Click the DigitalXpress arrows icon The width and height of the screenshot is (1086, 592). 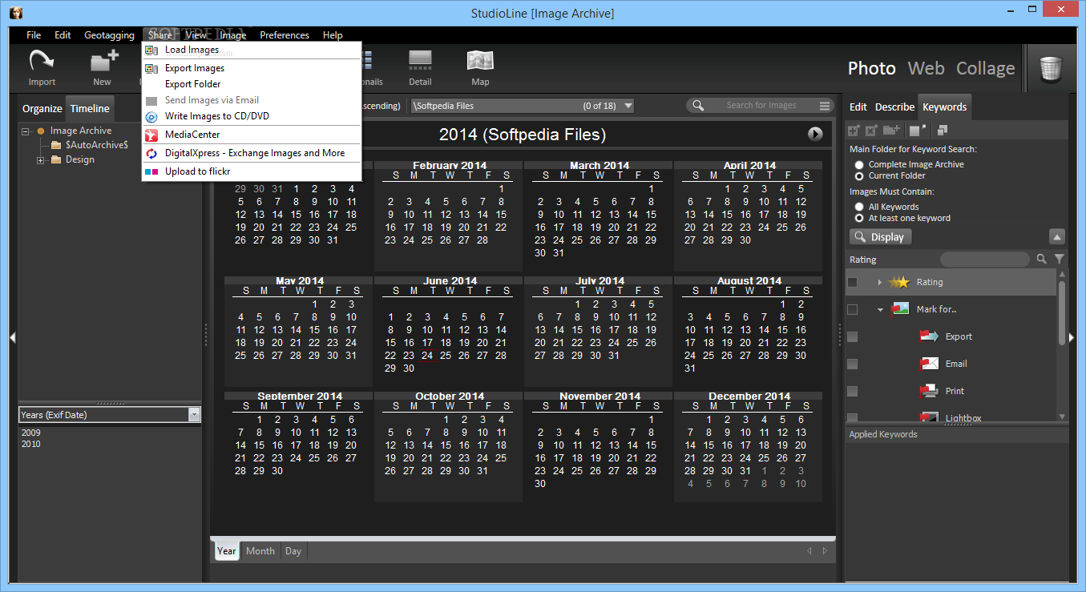pyautogui.click(x=151, y=153)
